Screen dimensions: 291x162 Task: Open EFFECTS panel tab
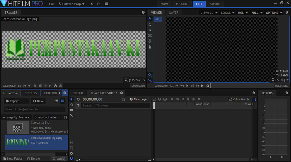(x=30, y=93)
